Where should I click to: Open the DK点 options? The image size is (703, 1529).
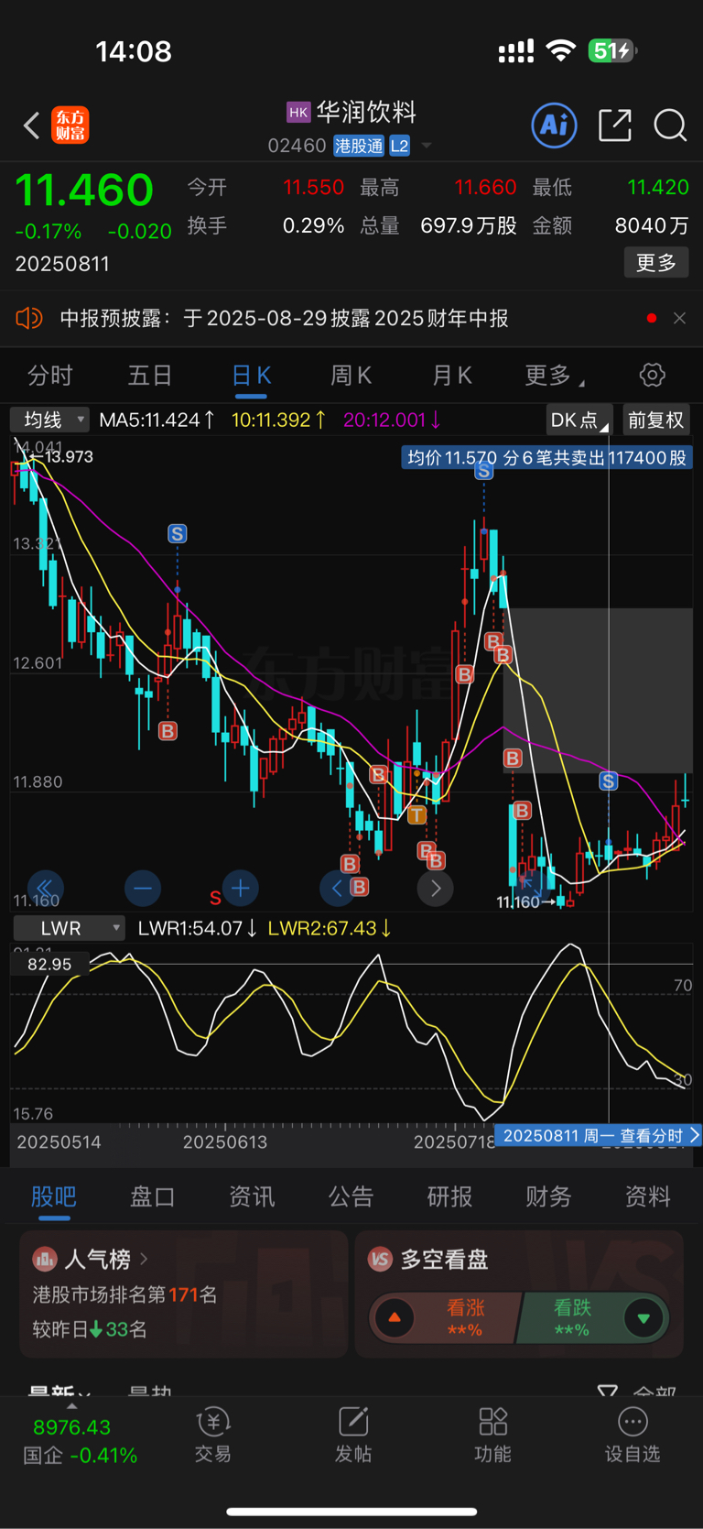click(x=579, y=420)
